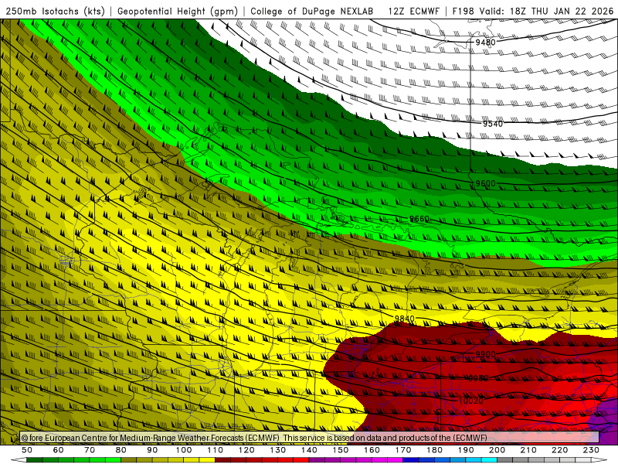
Task: Click the 9900 height contour label
Action: [485, 354]
